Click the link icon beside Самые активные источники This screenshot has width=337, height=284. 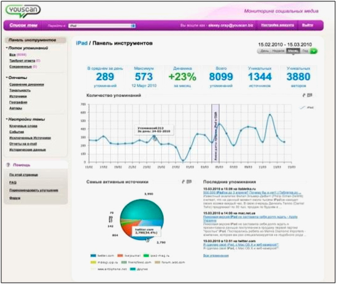(x=184, y=182)
